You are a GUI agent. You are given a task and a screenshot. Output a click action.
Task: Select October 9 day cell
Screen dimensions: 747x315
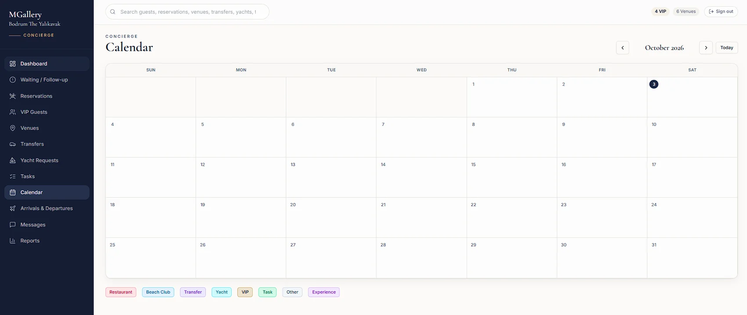pos(602,137)
